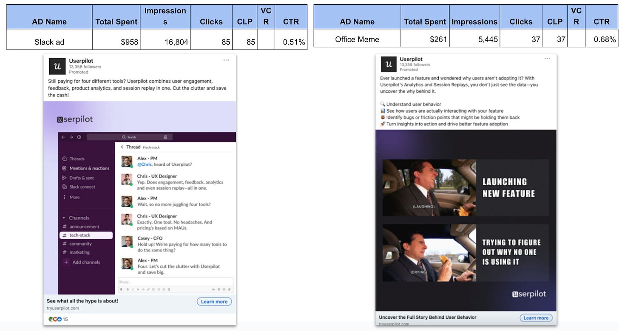Click Casey - CFO avatar
Screen dimensions: 619x331
[127, 241]
